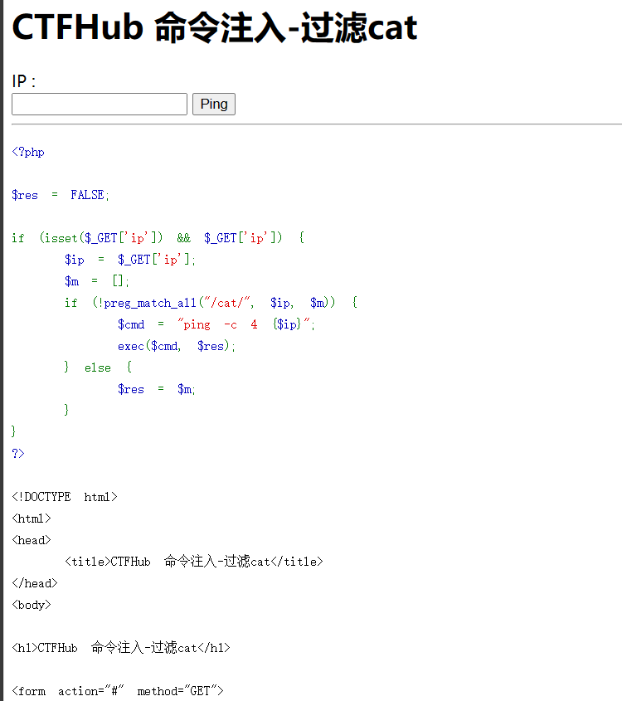Click the IP address input field
The image size is (622, 701).
pos(100,105)
